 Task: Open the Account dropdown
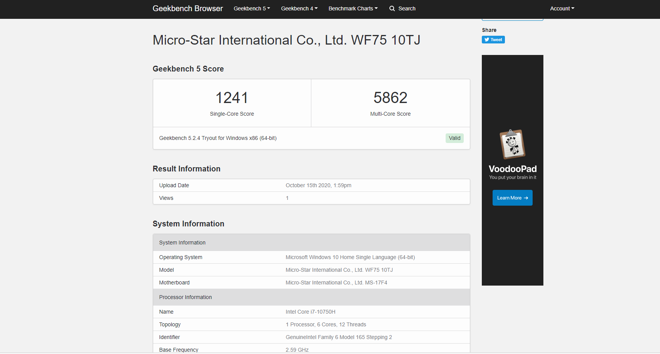click(x=562, y=8)
